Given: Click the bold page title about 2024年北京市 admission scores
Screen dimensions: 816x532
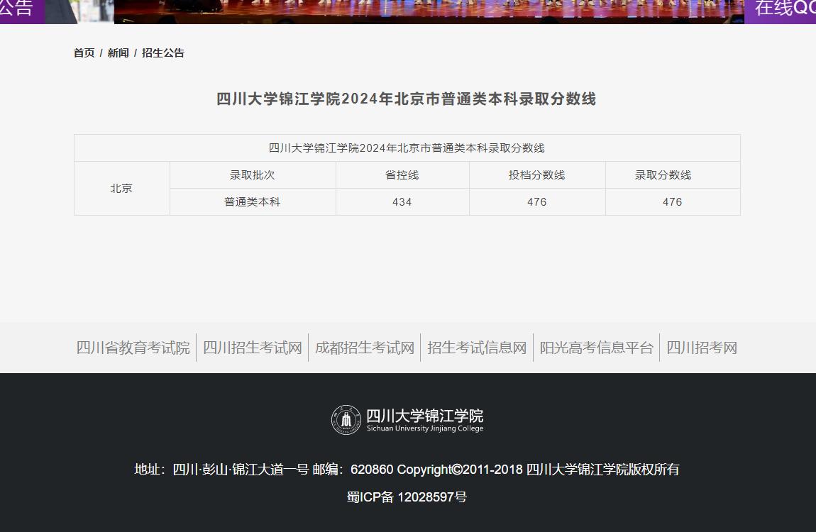Looking at the screenshot, I should tap(406, 99).
